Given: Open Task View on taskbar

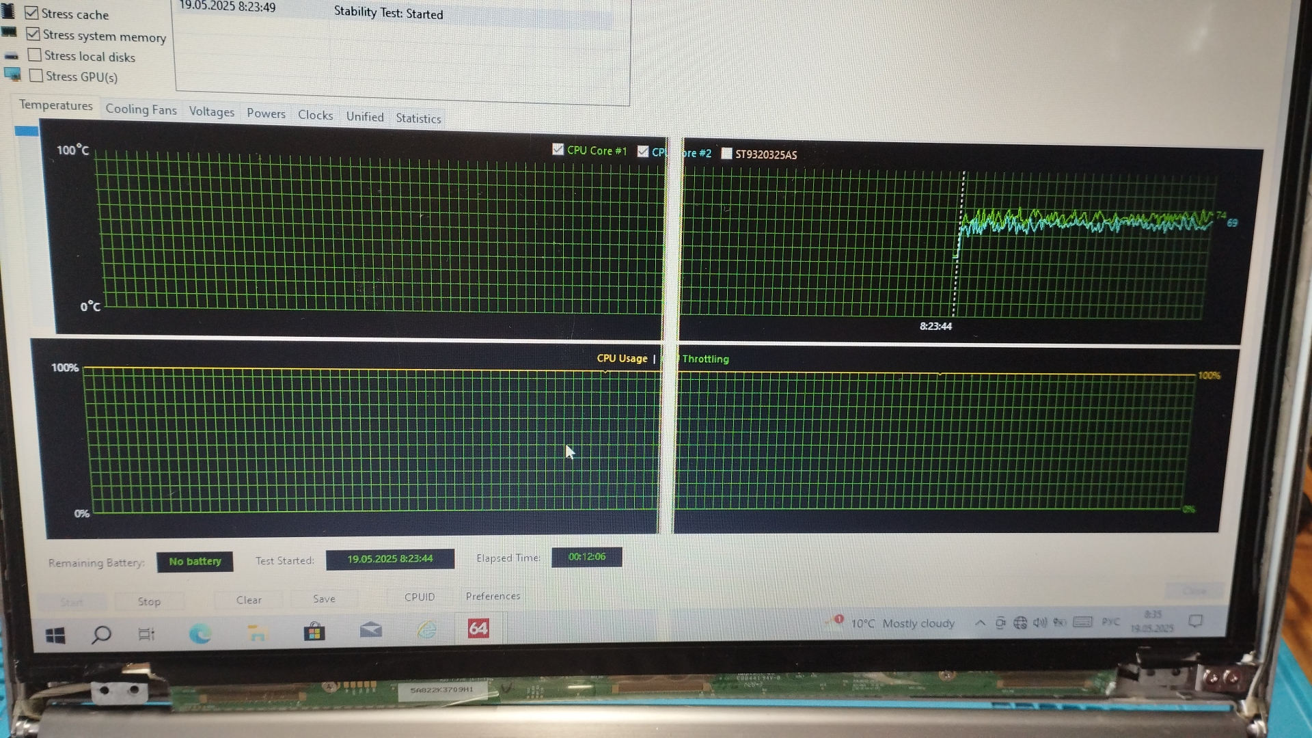Looking at the screenshot, I should pos(146,634).
